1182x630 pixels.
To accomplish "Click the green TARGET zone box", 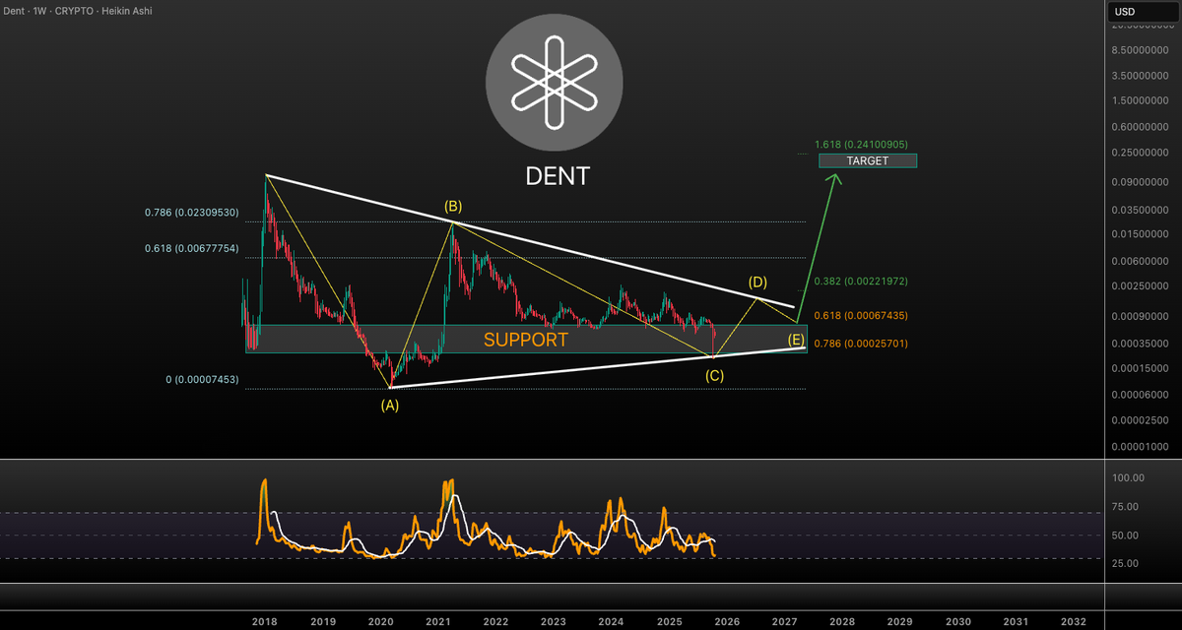I will click(x=867, y=160).
